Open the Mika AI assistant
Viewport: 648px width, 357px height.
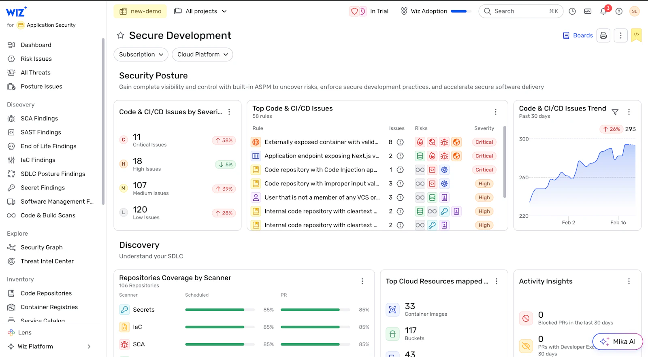pyautogui.click(x=617, y=342)
